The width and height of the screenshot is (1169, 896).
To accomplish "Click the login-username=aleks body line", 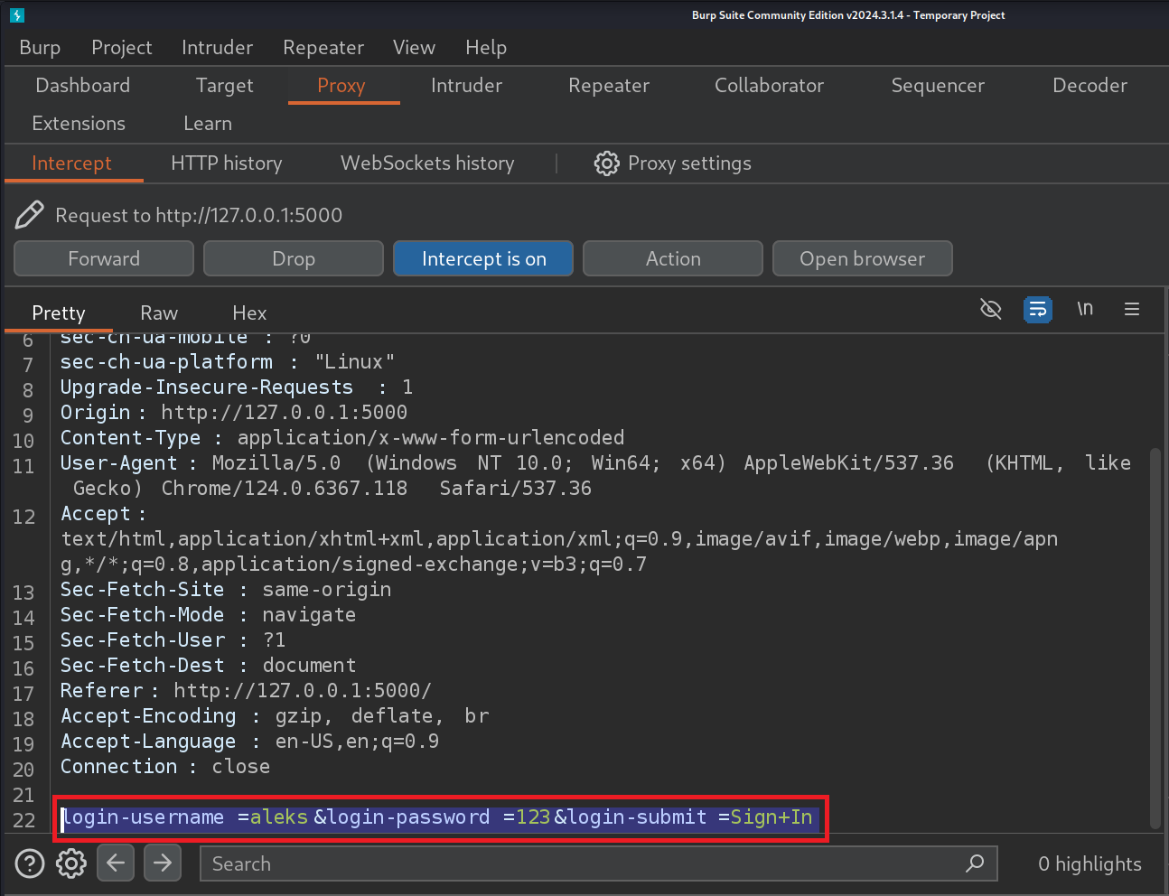I will 438,817.
